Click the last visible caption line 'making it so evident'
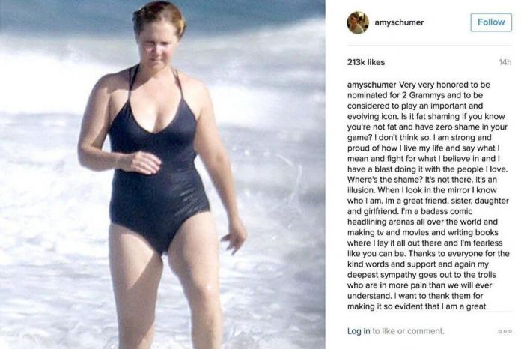The height and width of the screenshot is (349, 524). tap(417, 306)
